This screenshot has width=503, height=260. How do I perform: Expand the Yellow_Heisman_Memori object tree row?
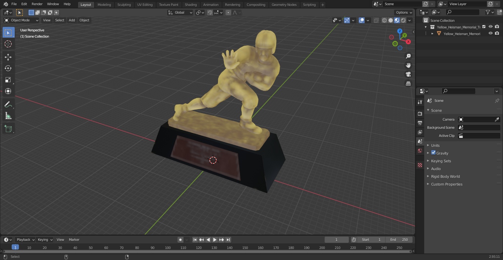[432, 34]
